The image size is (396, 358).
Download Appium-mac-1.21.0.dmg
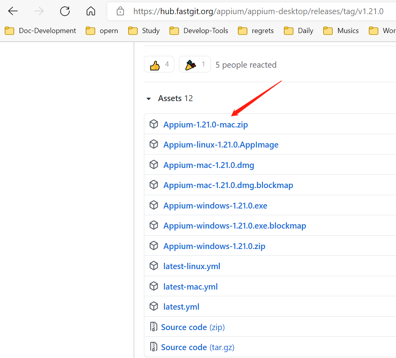208,165
